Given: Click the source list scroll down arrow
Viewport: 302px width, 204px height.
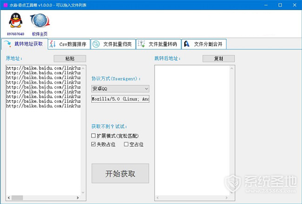Looking at the screenshot, I should click(83, 192).
